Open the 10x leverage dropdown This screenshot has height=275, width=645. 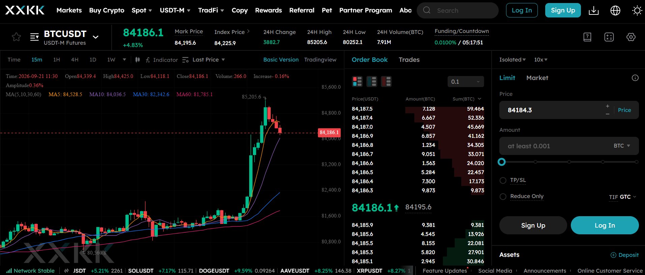tap(540, 60)
